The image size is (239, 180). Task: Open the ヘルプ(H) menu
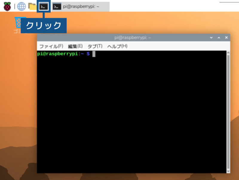(x=117, y=46)
